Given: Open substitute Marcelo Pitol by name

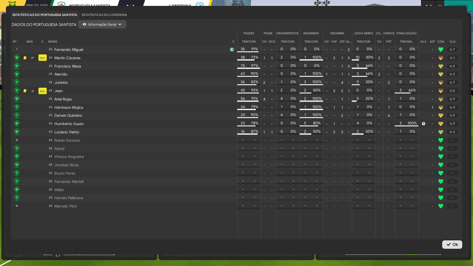Looking at the screenshot, I should click(x=65, y=206).
